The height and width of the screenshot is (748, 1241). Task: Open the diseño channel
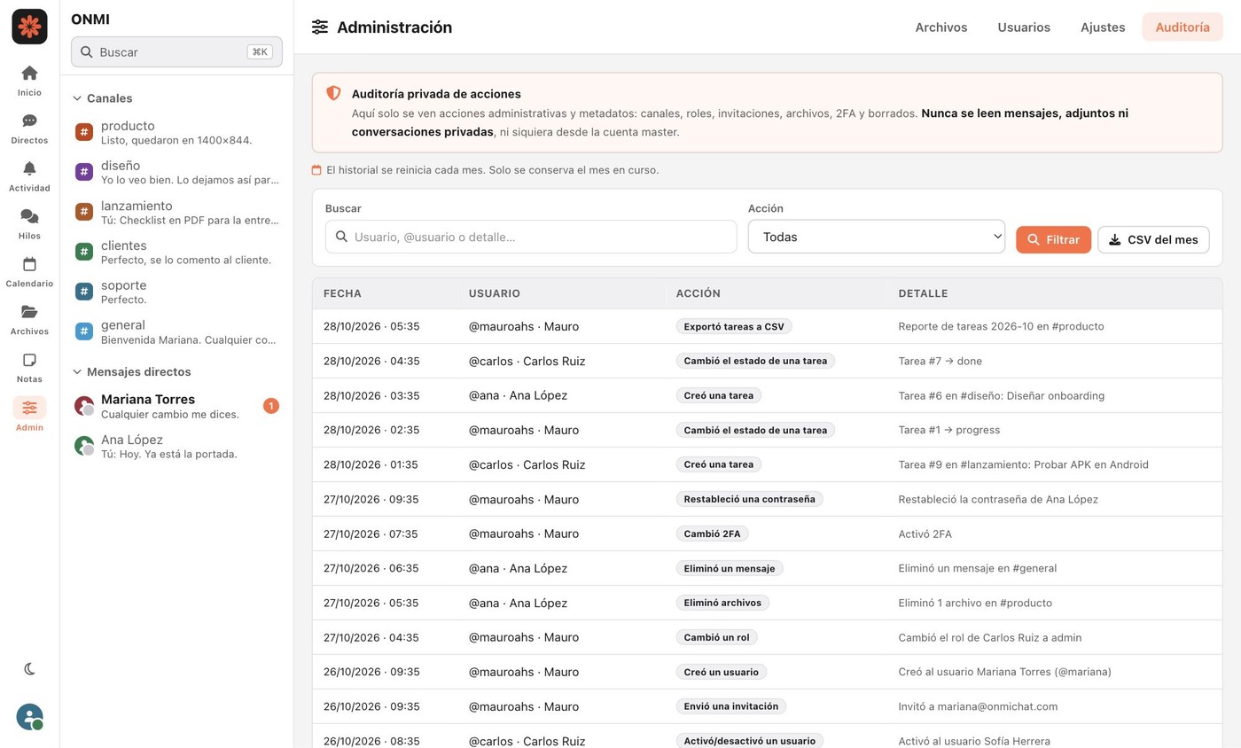coord(176,172)
